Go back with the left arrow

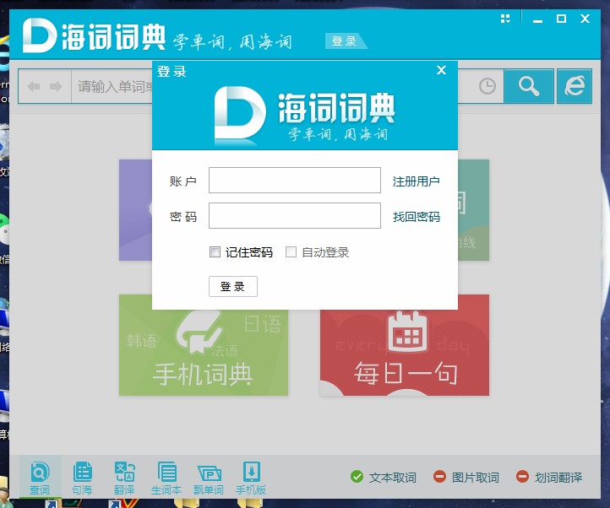coord(34,86)
